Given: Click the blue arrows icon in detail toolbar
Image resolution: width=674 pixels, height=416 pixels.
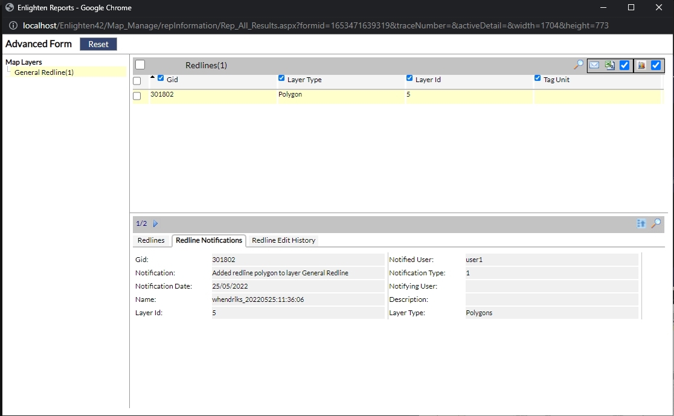Looking at the screenshot, I should pos(641,223).
